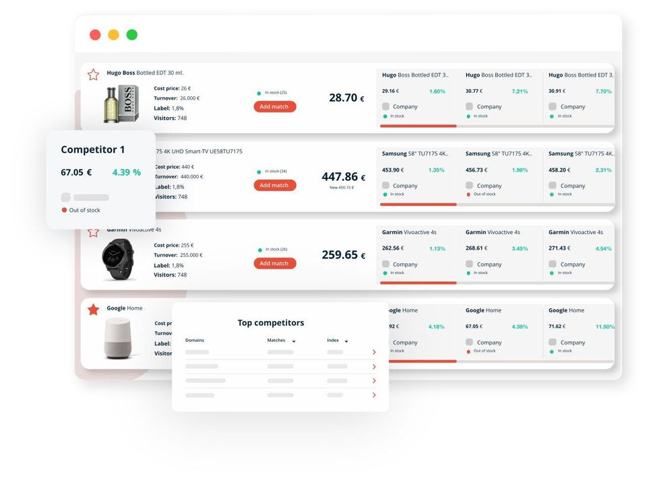647x498 pixels.
Task: Click In stock (26) status indicator
Action: point(273,250)
